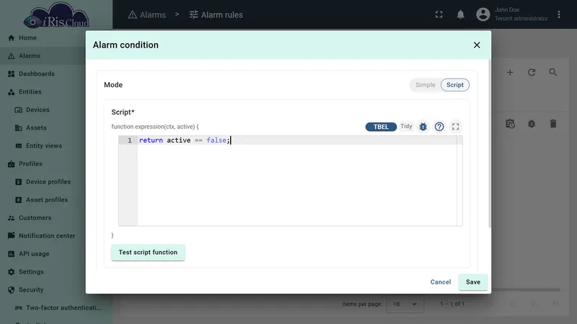Open script help question mark icon
Screen dimensions: 577x324
(x=439, y=127)
